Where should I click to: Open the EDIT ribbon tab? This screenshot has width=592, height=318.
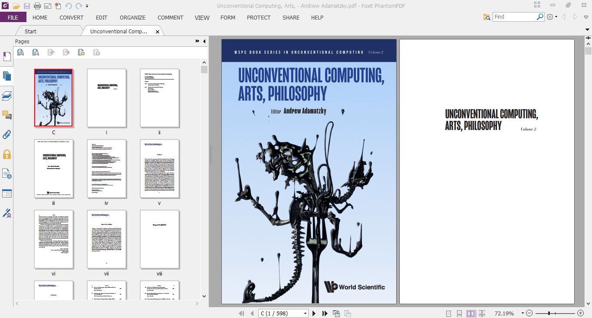point(102,17)
